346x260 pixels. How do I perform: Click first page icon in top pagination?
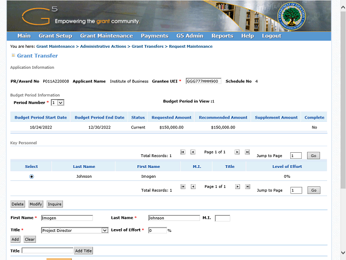183,152
